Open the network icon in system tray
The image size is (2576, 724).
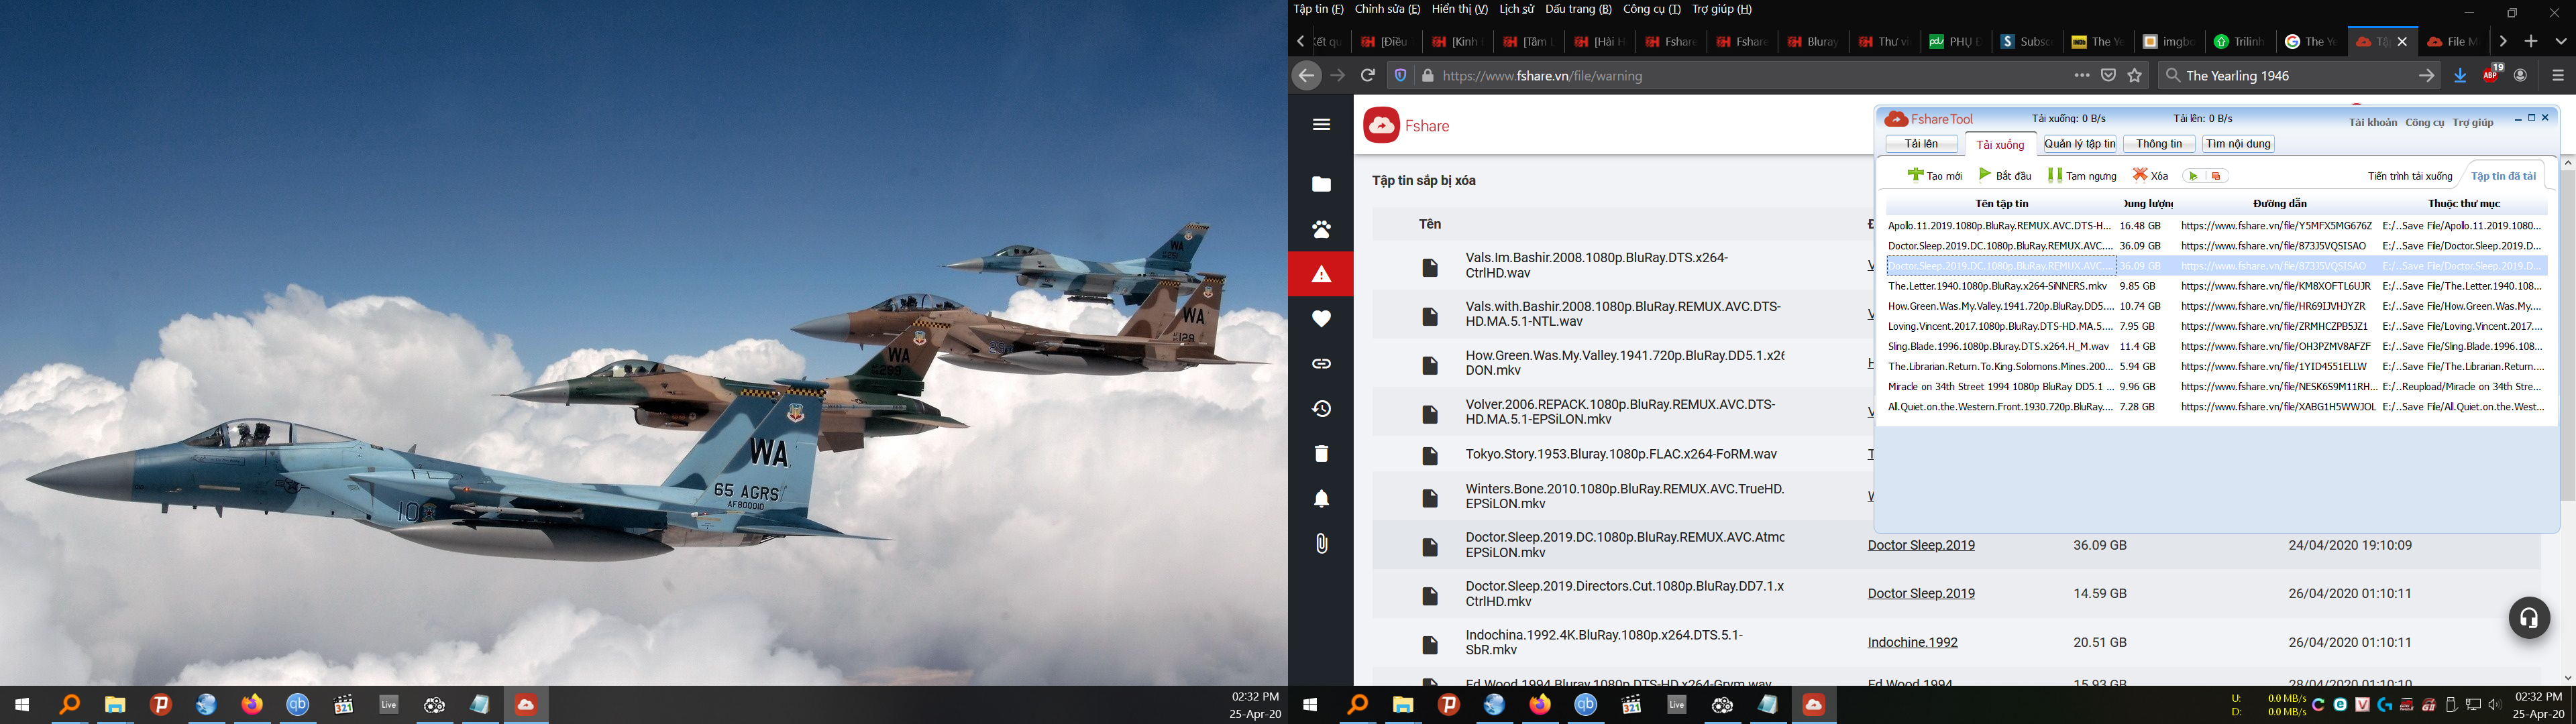point(2473,705)
